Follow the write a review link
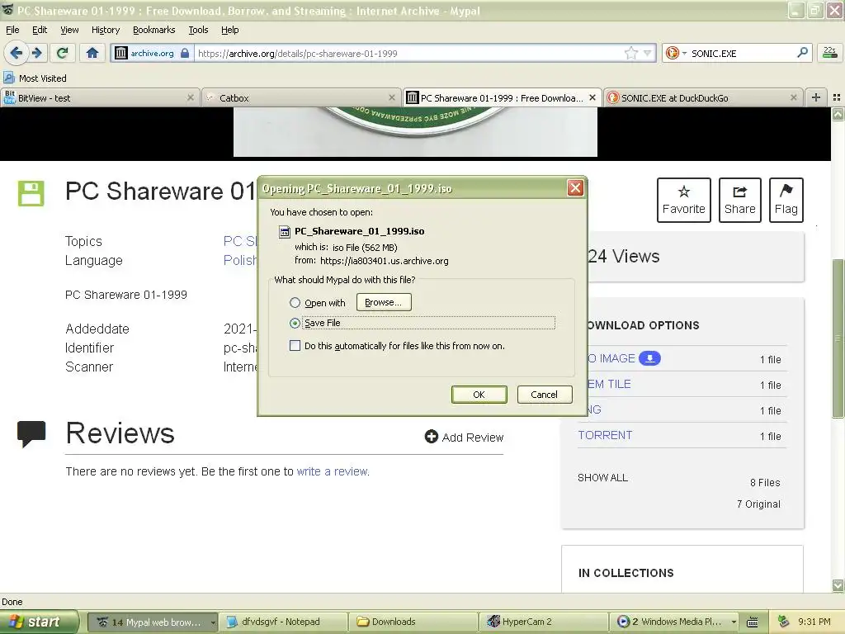 coord(333,471)
